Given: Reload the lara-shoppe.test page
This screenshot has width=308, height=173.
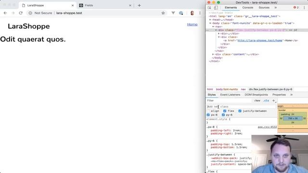Looking at the screenshot, I should point(21,13).
